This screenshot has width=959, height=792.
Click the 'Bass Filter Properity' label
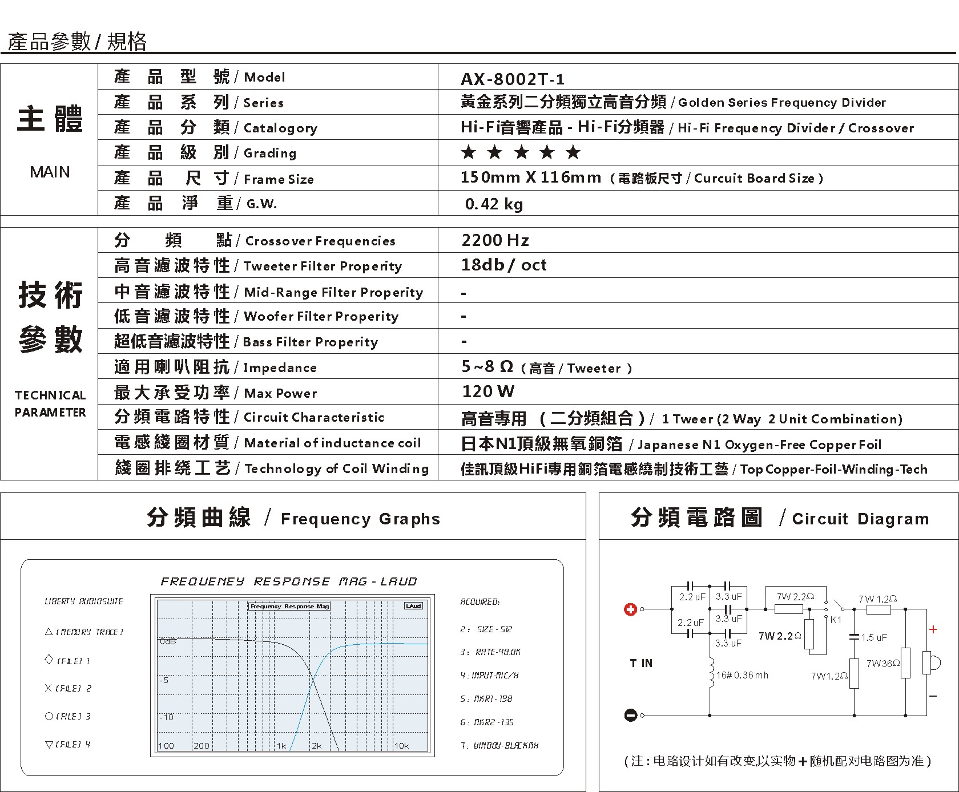click(310, 342)
